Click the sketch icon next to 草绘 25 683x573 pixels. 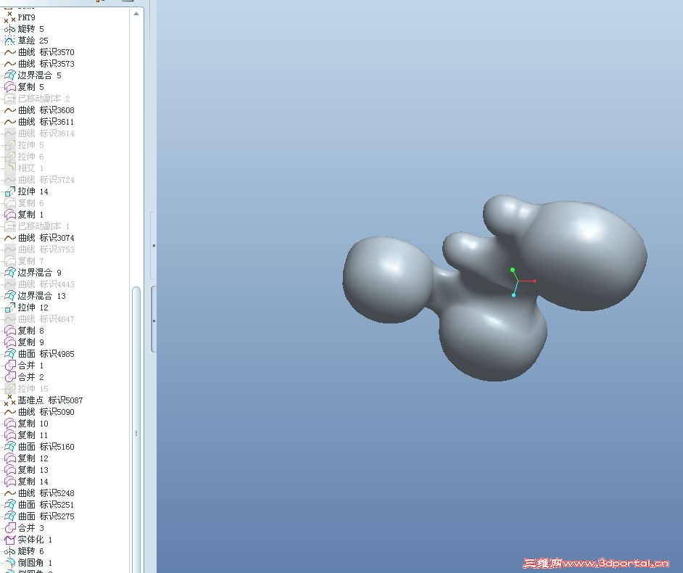click(9, 41)
